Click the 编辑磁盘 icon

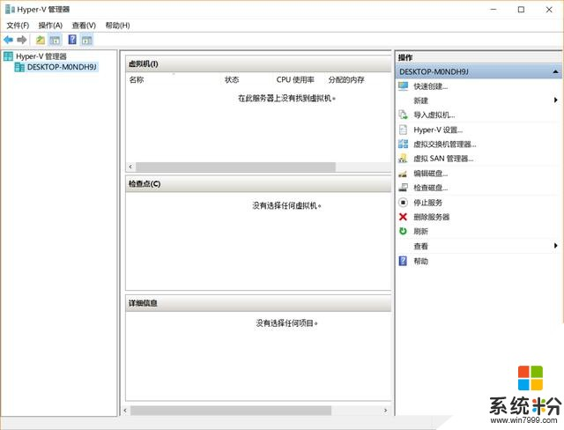(x=404, y=174)
